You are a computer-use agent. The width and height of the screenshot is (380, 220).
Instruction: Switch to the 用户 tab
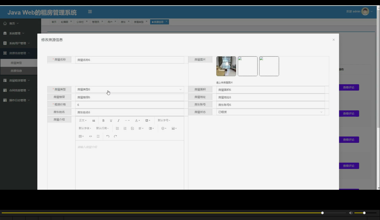coord(110,22)
